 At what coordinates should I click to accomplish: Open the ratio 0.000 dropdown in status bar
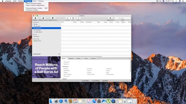(x=105, y=81)
